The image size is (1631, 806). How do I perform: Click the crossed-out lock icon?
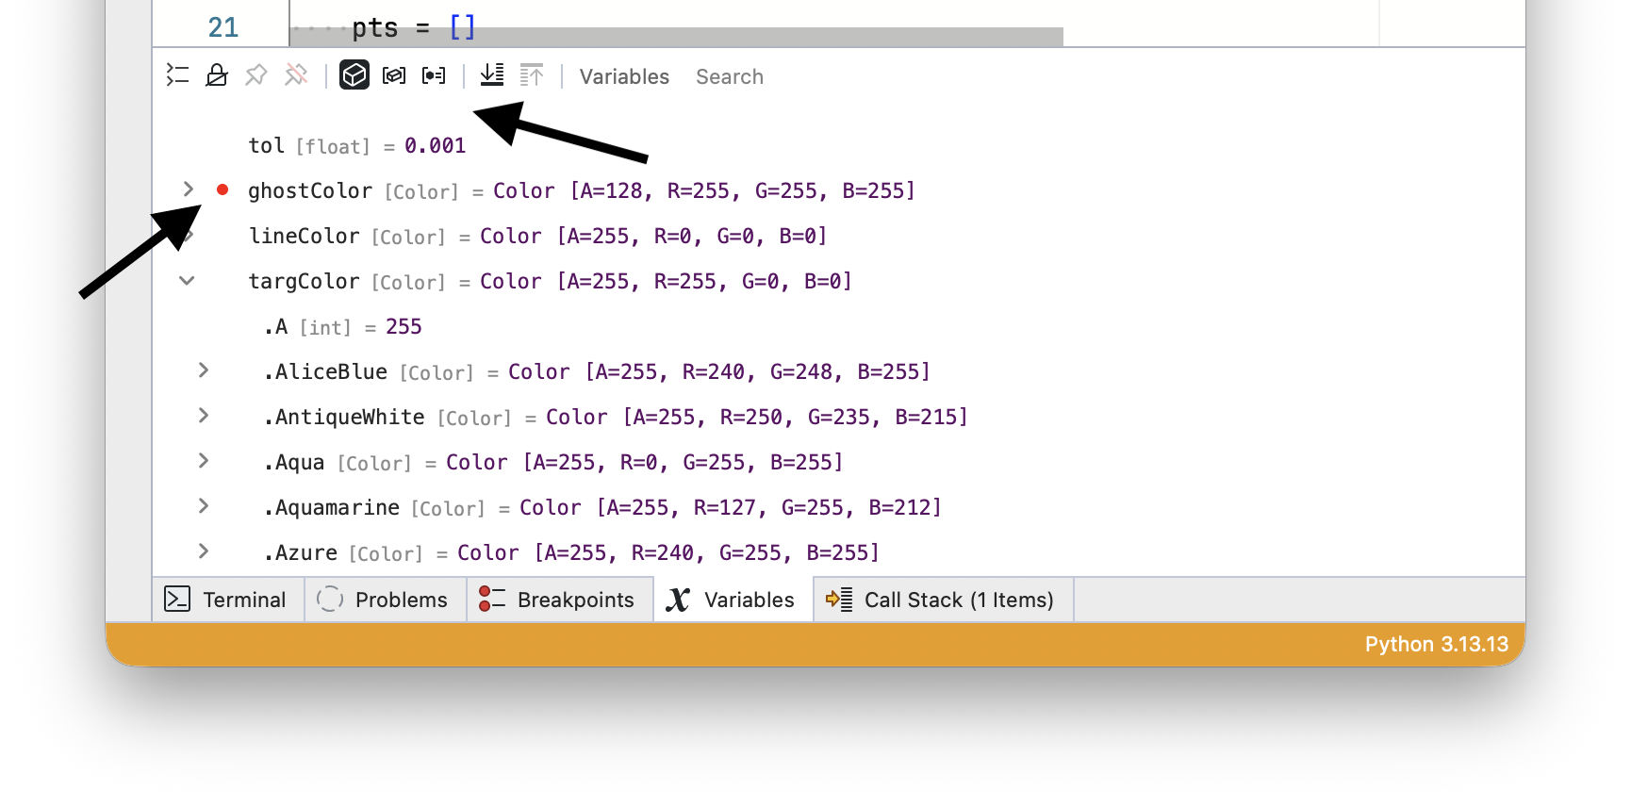(x=217, y=75)
